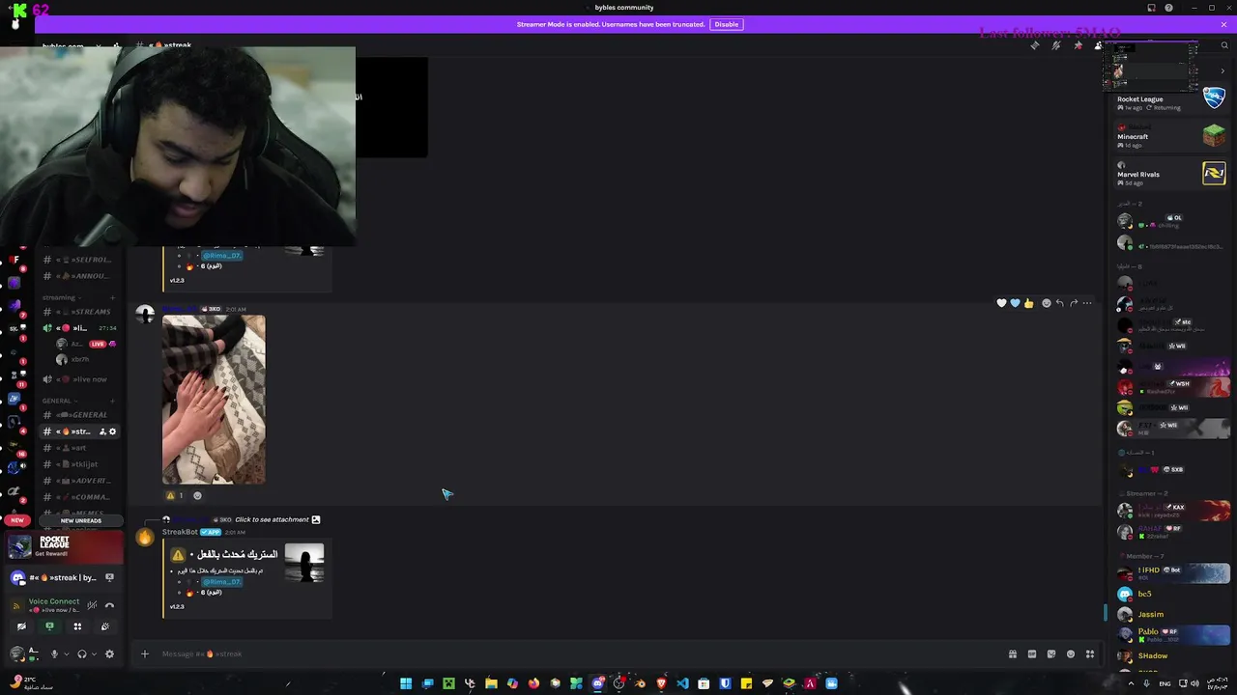Viewport: 1237px width, 695px height.
Task: Add a channel to the GENERAL category
Action: pos(113,401)
